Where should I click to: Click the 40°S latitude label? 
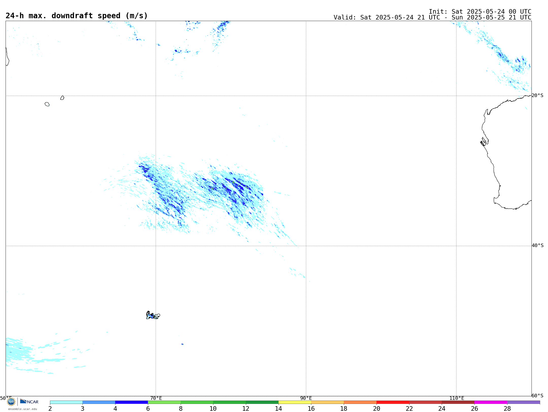pos(538,246)
